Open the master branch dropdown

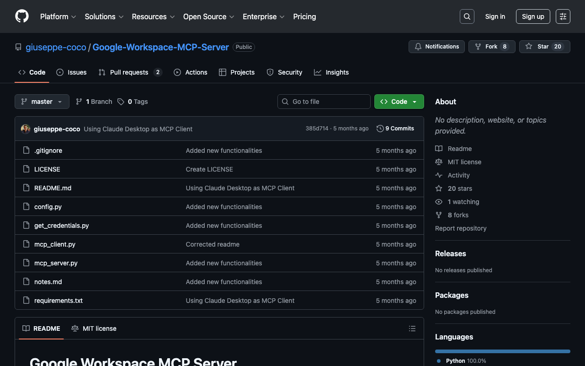(42, 102)
